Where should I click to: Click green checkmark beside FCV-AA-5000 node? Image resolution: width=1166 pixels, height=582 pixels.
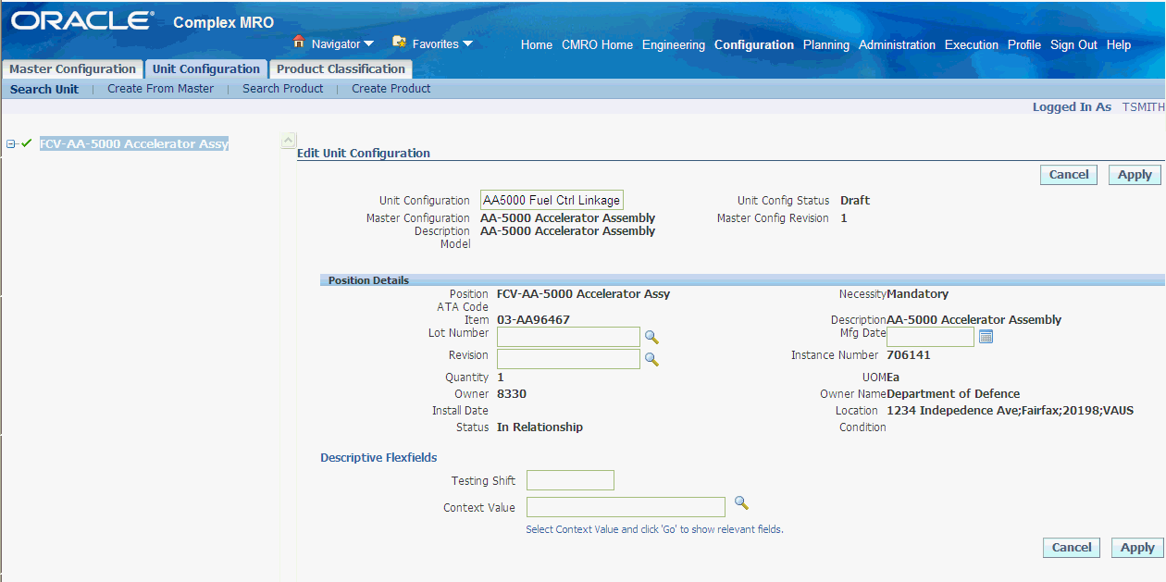coord(27,143)
